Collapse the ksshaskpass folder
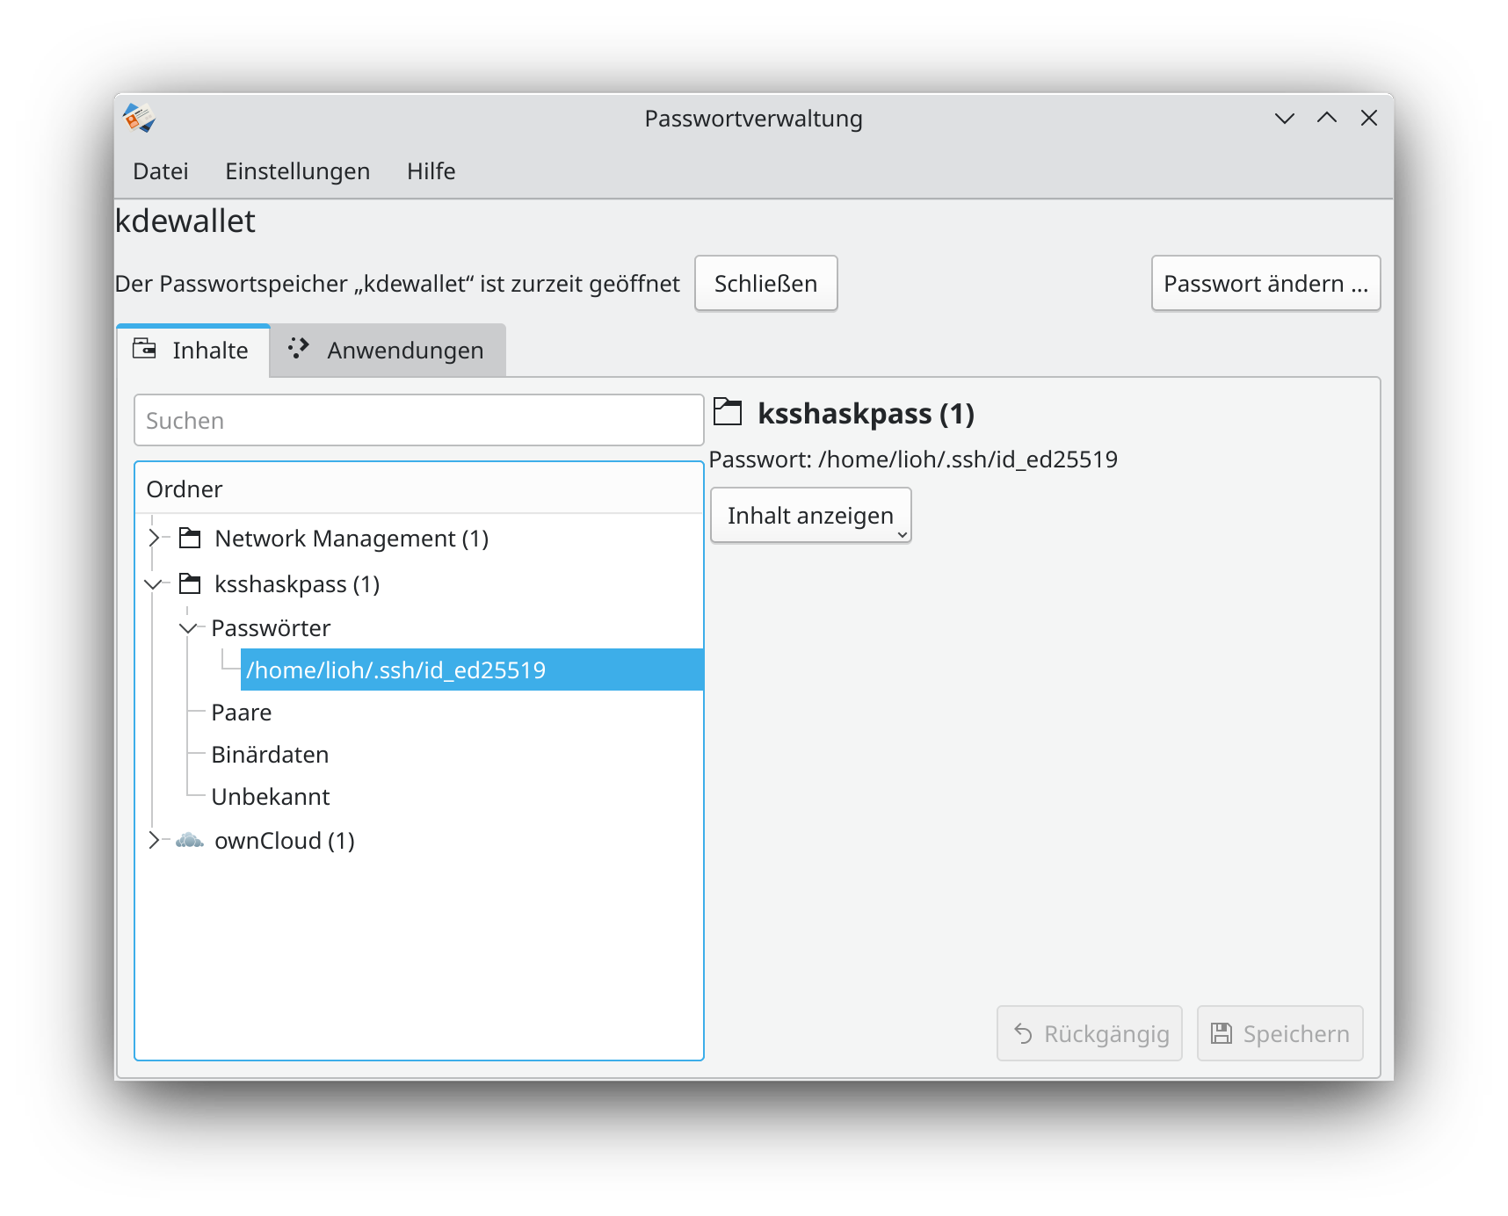1508x1216 pixels. (154, 584)
